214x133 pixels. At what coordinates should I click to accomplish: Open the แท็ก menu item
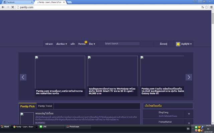point(73,44)
